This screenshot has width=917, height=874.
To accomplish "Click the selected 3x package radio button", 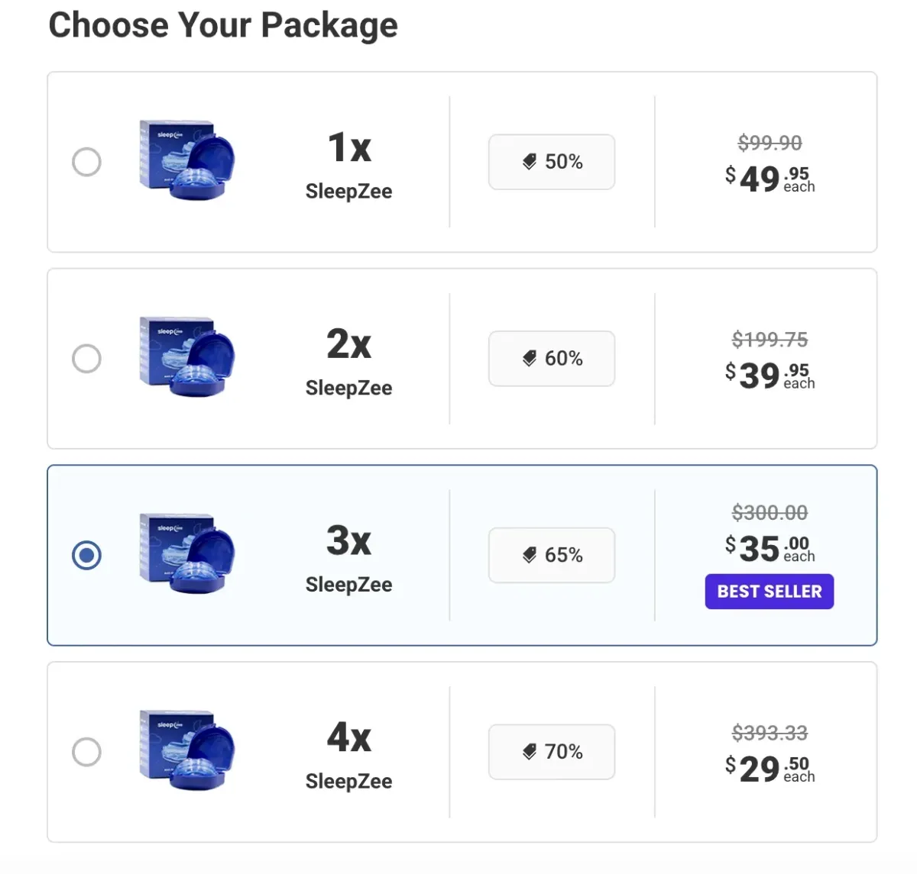I will tap(86, 555).
